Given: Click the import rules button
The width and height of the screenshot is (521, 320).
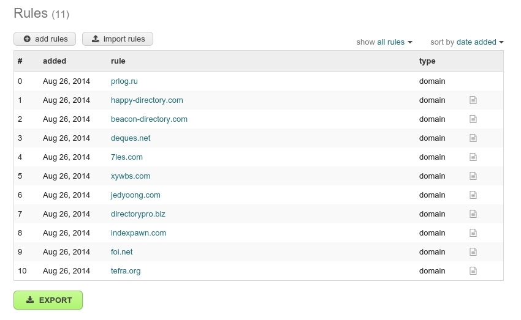Looking at the screenshot, I should click(x=118, y=39).
